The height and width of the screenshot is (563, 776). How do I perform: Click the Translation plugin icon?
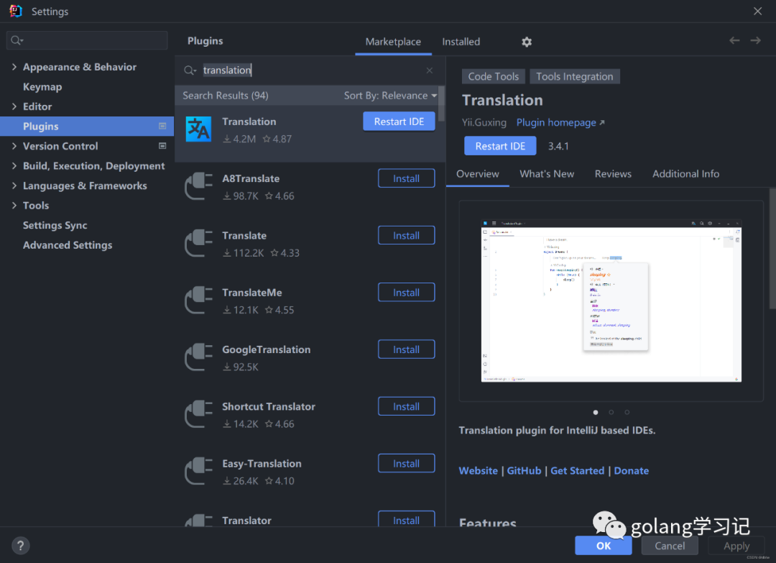coord(198,129)
